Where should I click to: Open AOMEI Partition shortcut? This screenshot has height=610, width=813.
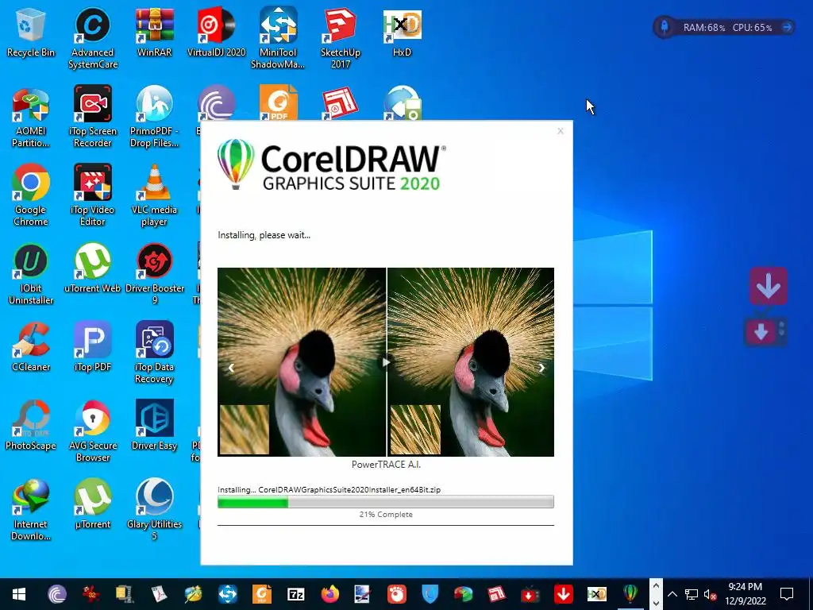pyautogui.click(x=31, y=118)
